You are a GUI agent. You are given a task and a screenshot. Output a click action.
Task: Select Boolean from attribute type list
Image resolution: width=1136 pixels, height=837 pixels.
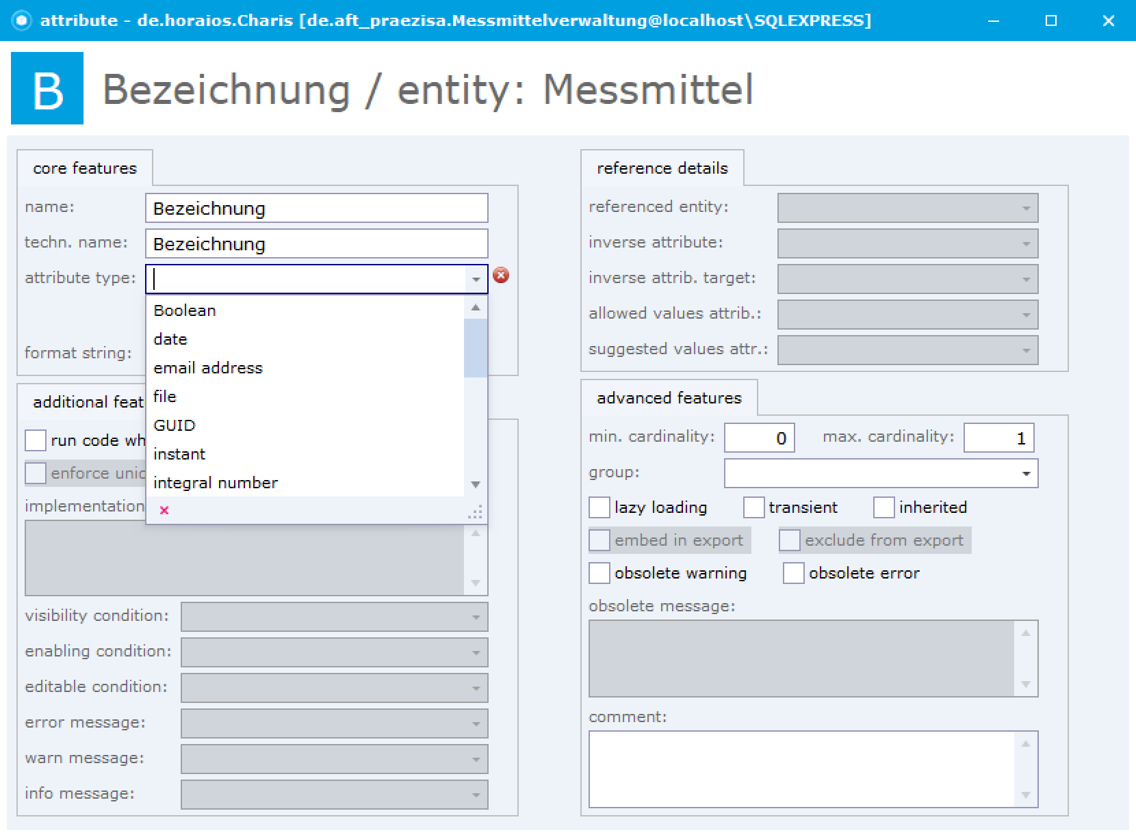pos(305,310)
